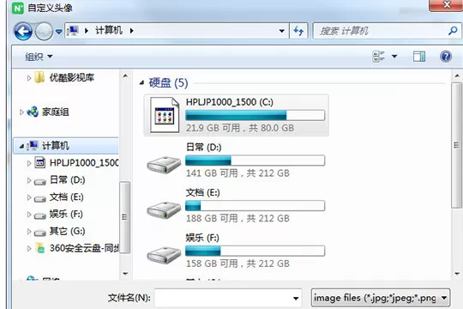Click the 硬盘 (5) group header
Image resolution: width=463 pixels, height=309 pixels.
pyautogui.click(x=168, y=82)
